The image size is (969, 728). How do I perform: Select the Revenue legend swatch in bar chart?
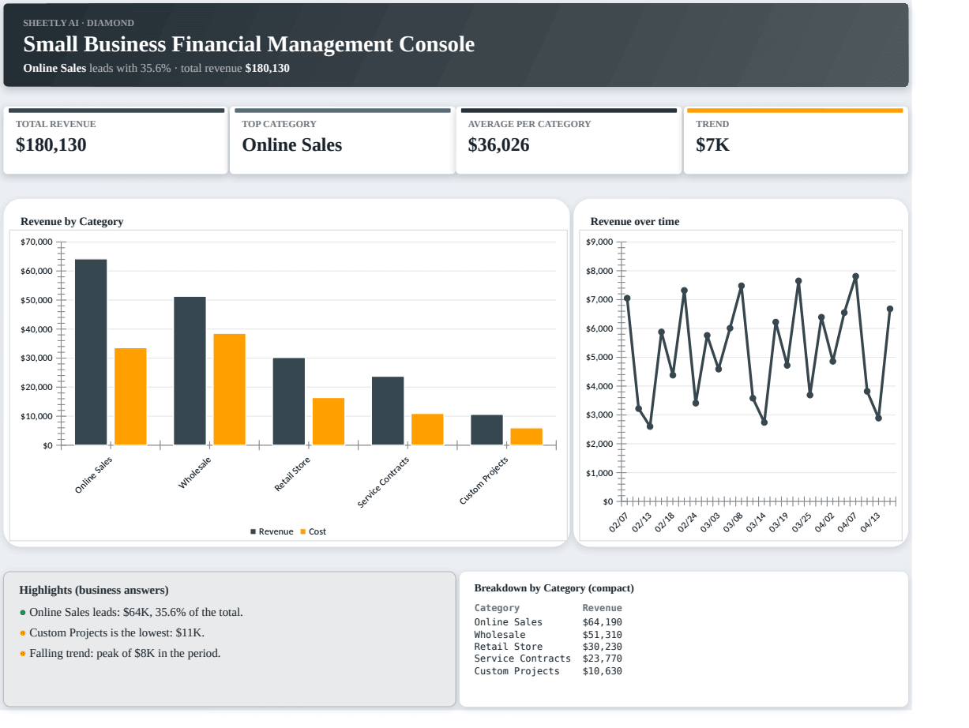tap(254, 531)
